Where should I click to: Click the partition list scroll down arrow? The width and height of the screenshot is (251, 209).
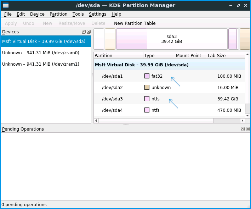pos(247,116)
